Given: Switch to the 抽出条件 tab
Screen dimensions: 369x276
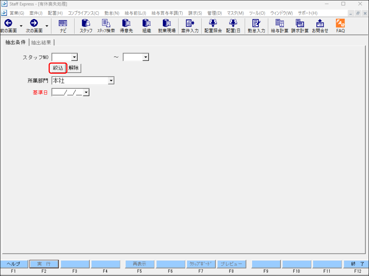Looking at the screenshot, I should (15, 42).
